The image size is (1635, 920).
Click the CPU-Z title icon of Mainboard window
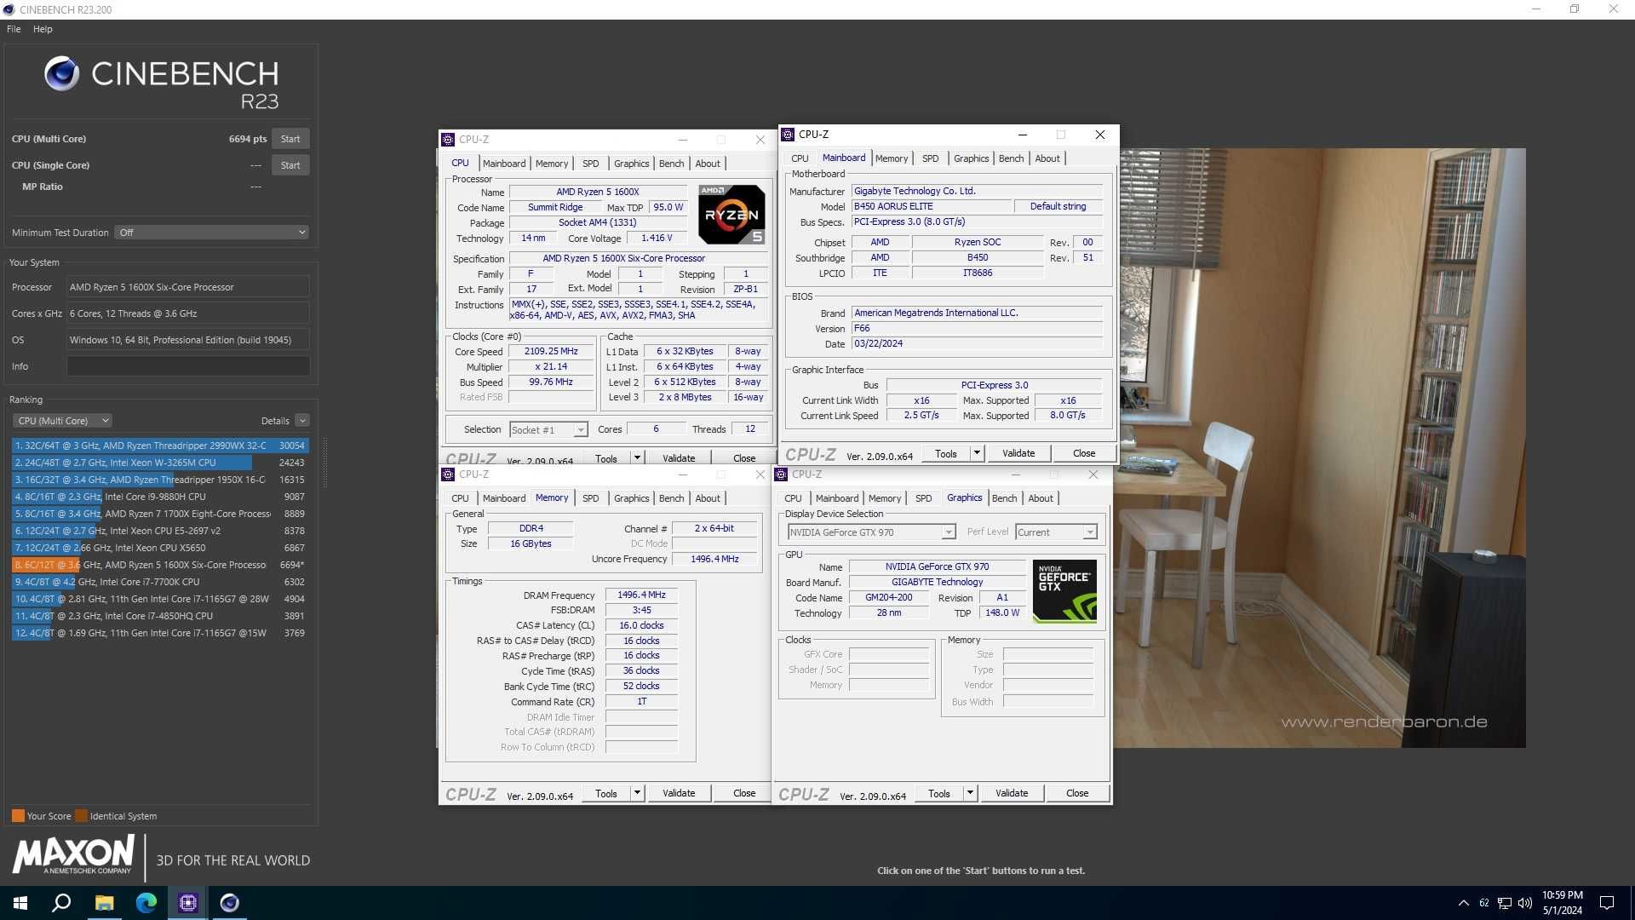pos(788,135)
